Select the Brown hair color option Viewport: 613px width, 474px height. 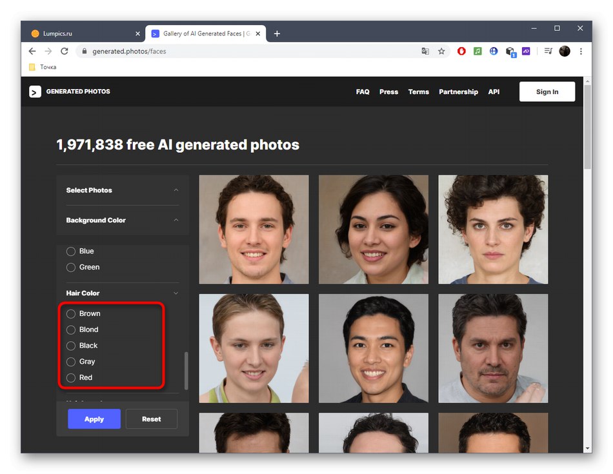click(71, 314)
